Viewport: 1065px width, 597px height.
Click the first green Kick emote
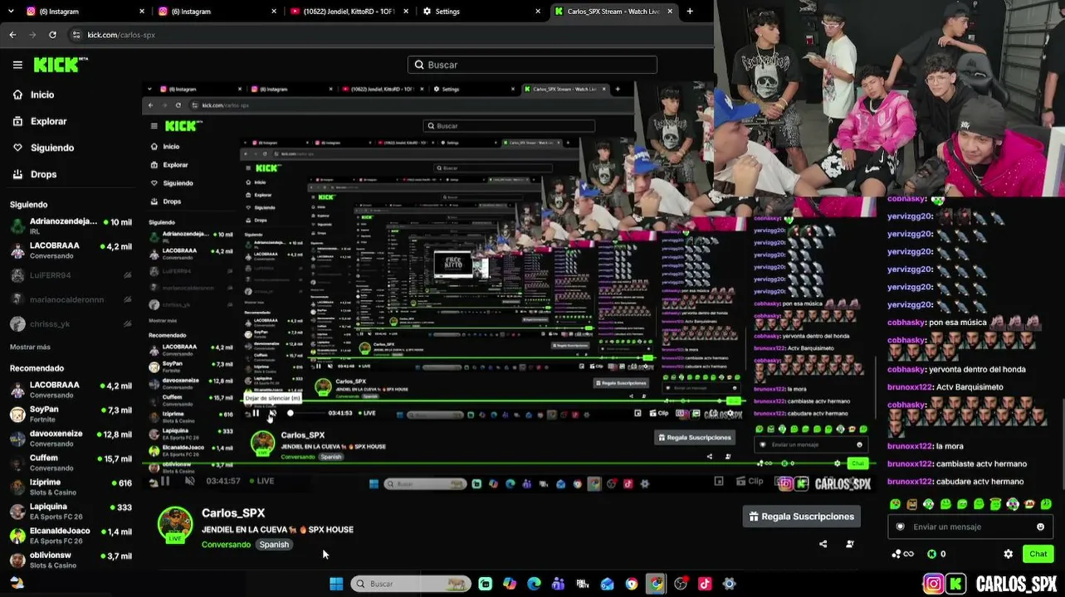click(x=895, y=503)
